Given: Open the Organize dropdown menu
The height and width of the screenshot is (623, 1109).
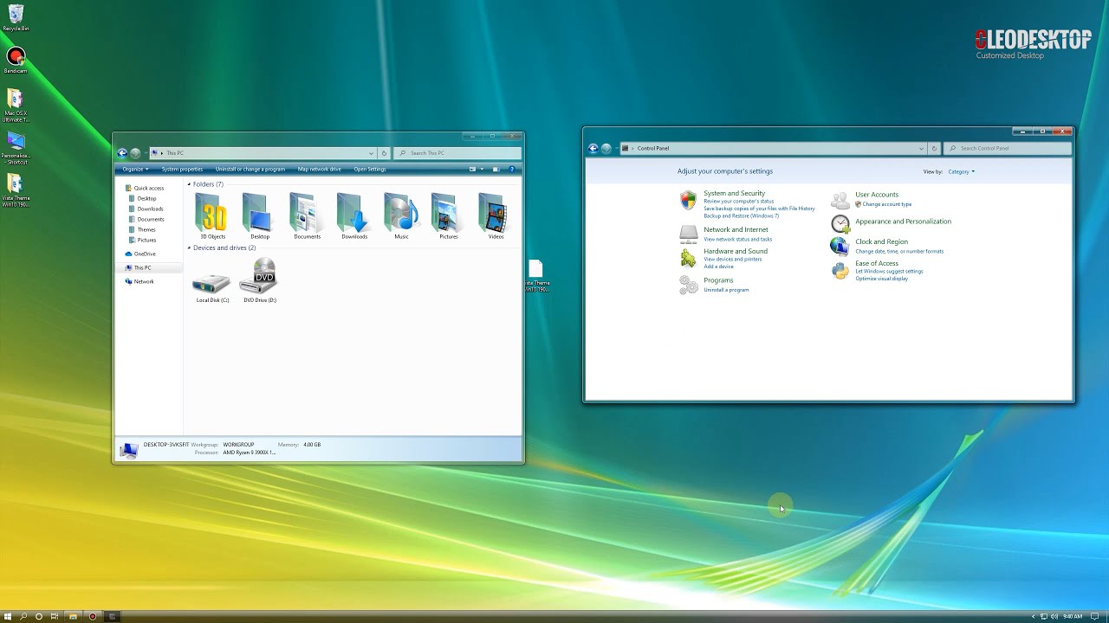Looking at the screenshot, I should click(x=135, y=170).
